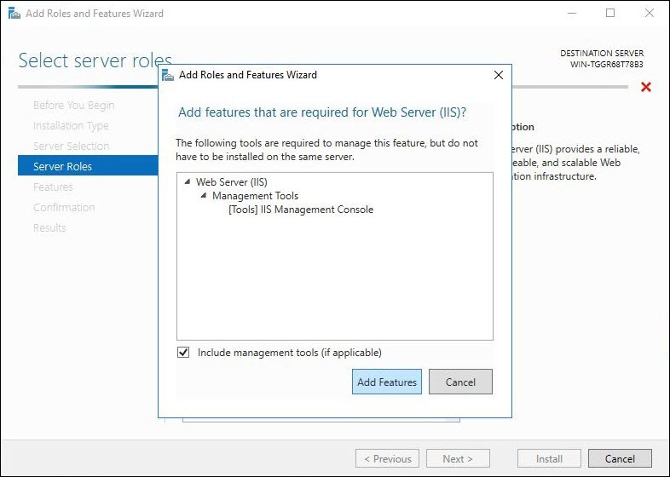The width and height of the screenshot is (670, 477).
Task: Go to Results step
Action: coord(49,227)
